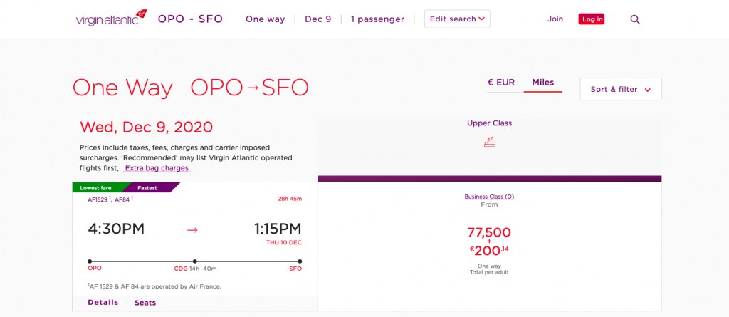Click the CDG layover stop marker
Viewport: 729px width, 317px height.
pos(194,261)
